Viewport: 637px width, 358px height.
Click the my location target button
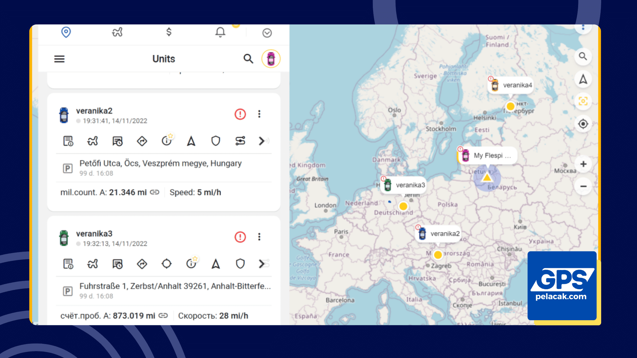[x=583, y=124]
